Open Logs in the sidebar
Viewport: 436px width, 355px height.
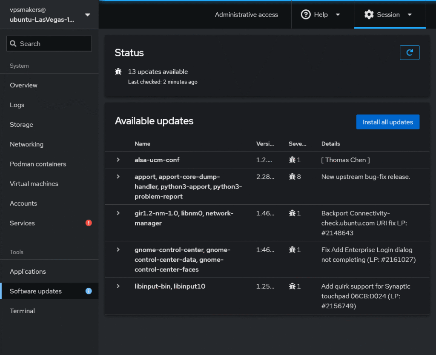point(49,105)
